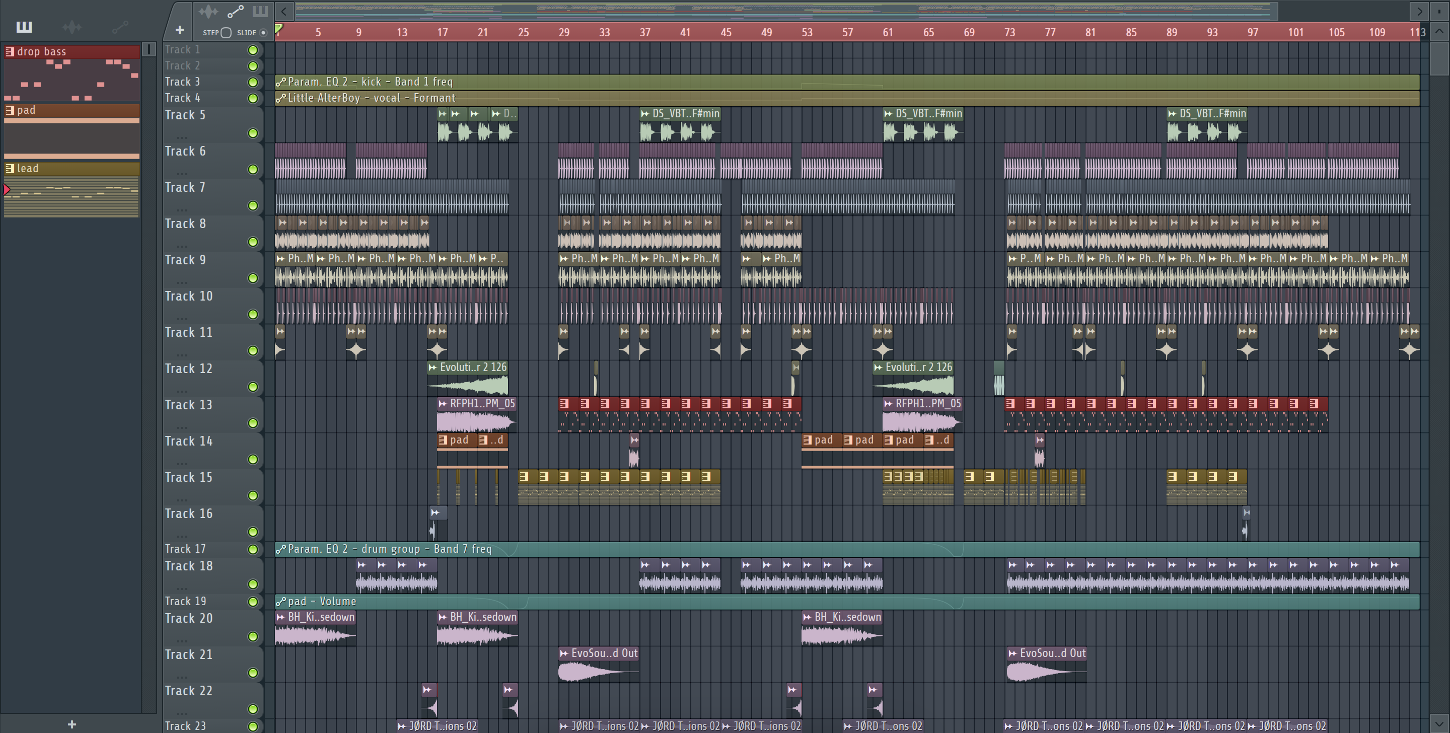The image size is (1450, 733).
Task: Open the menu of the leftmost BH_Ki..sedown clip
Action: point(280,618)
